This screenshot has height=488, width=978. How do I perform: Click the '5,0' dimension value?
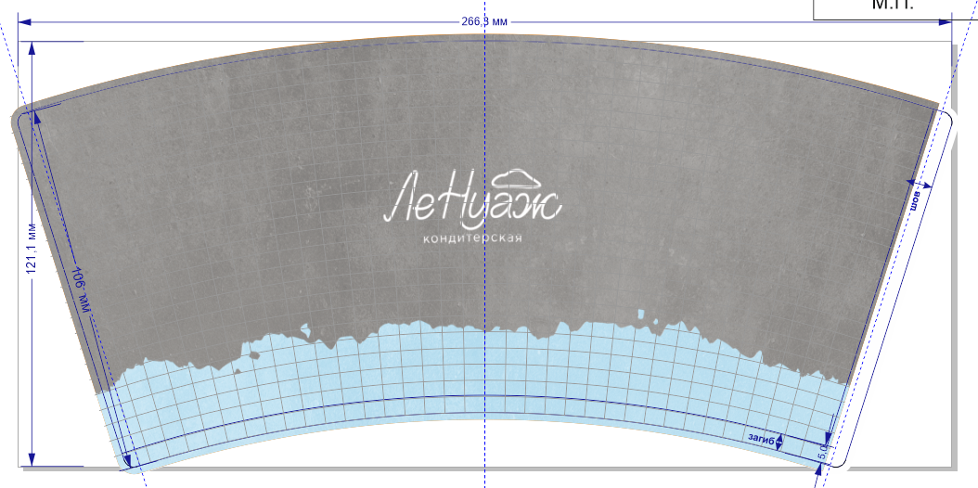pos(822,451)
